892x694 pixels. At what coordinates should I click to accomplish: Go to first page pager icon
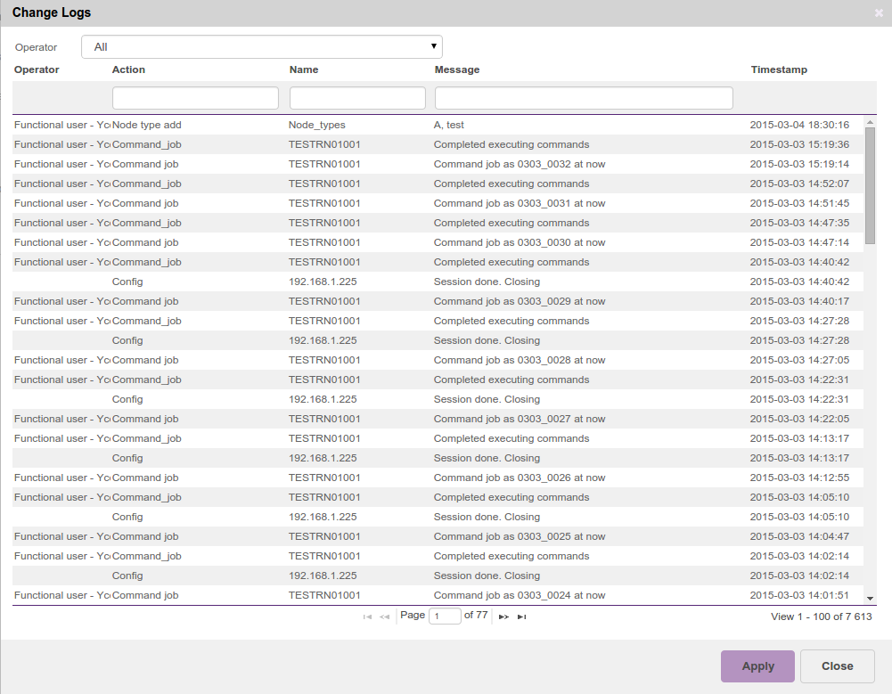367,616
